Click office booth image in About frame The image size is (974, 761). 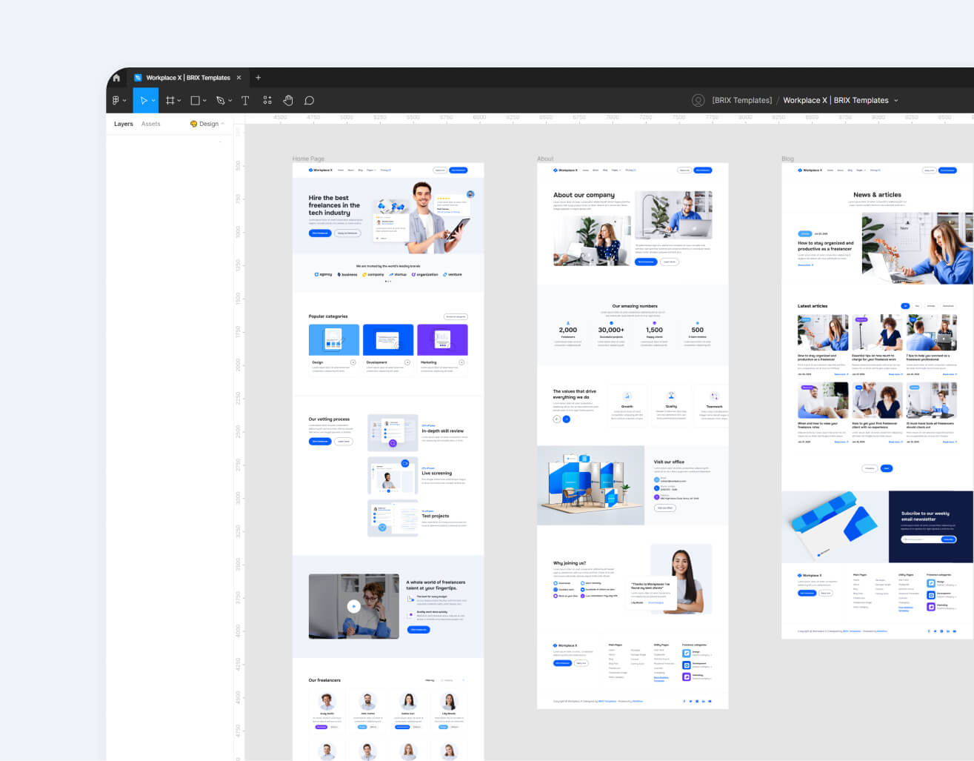point(590,485)
